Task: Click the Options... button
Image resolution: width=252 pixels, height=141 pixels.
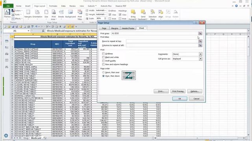Action: tap(195, 91)
